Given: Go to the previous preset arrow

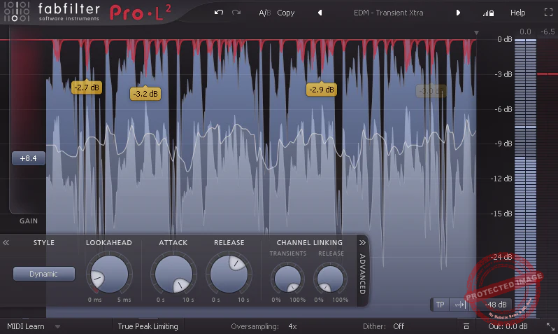Looking at the screenshot, I should [x=320, y=13].
